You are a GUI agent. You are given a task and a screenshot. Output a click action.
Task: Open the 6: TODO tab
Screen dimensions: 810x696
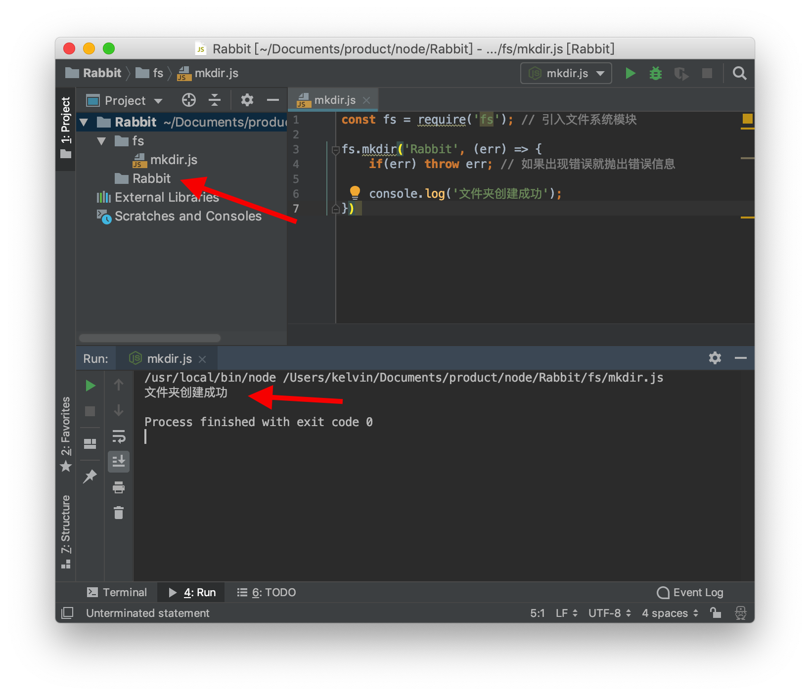point(266,592)
